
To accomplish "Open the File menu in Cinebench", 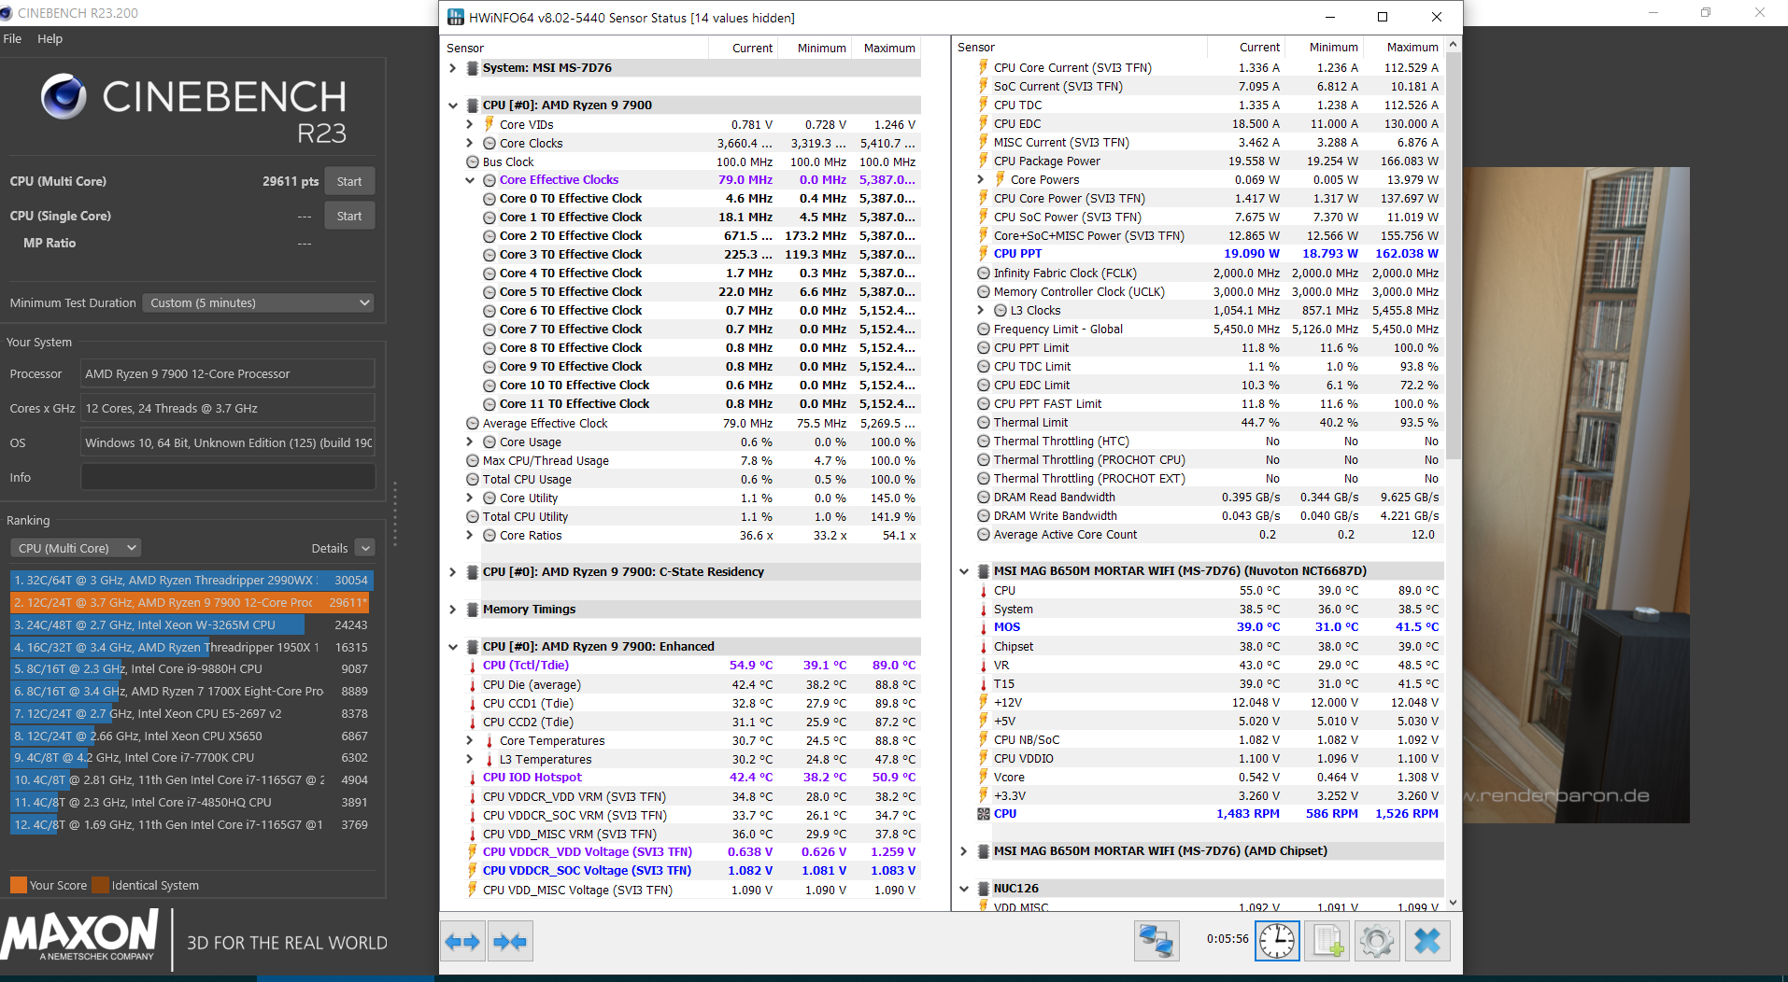I will pyautogui.click(x=13, y=38).
